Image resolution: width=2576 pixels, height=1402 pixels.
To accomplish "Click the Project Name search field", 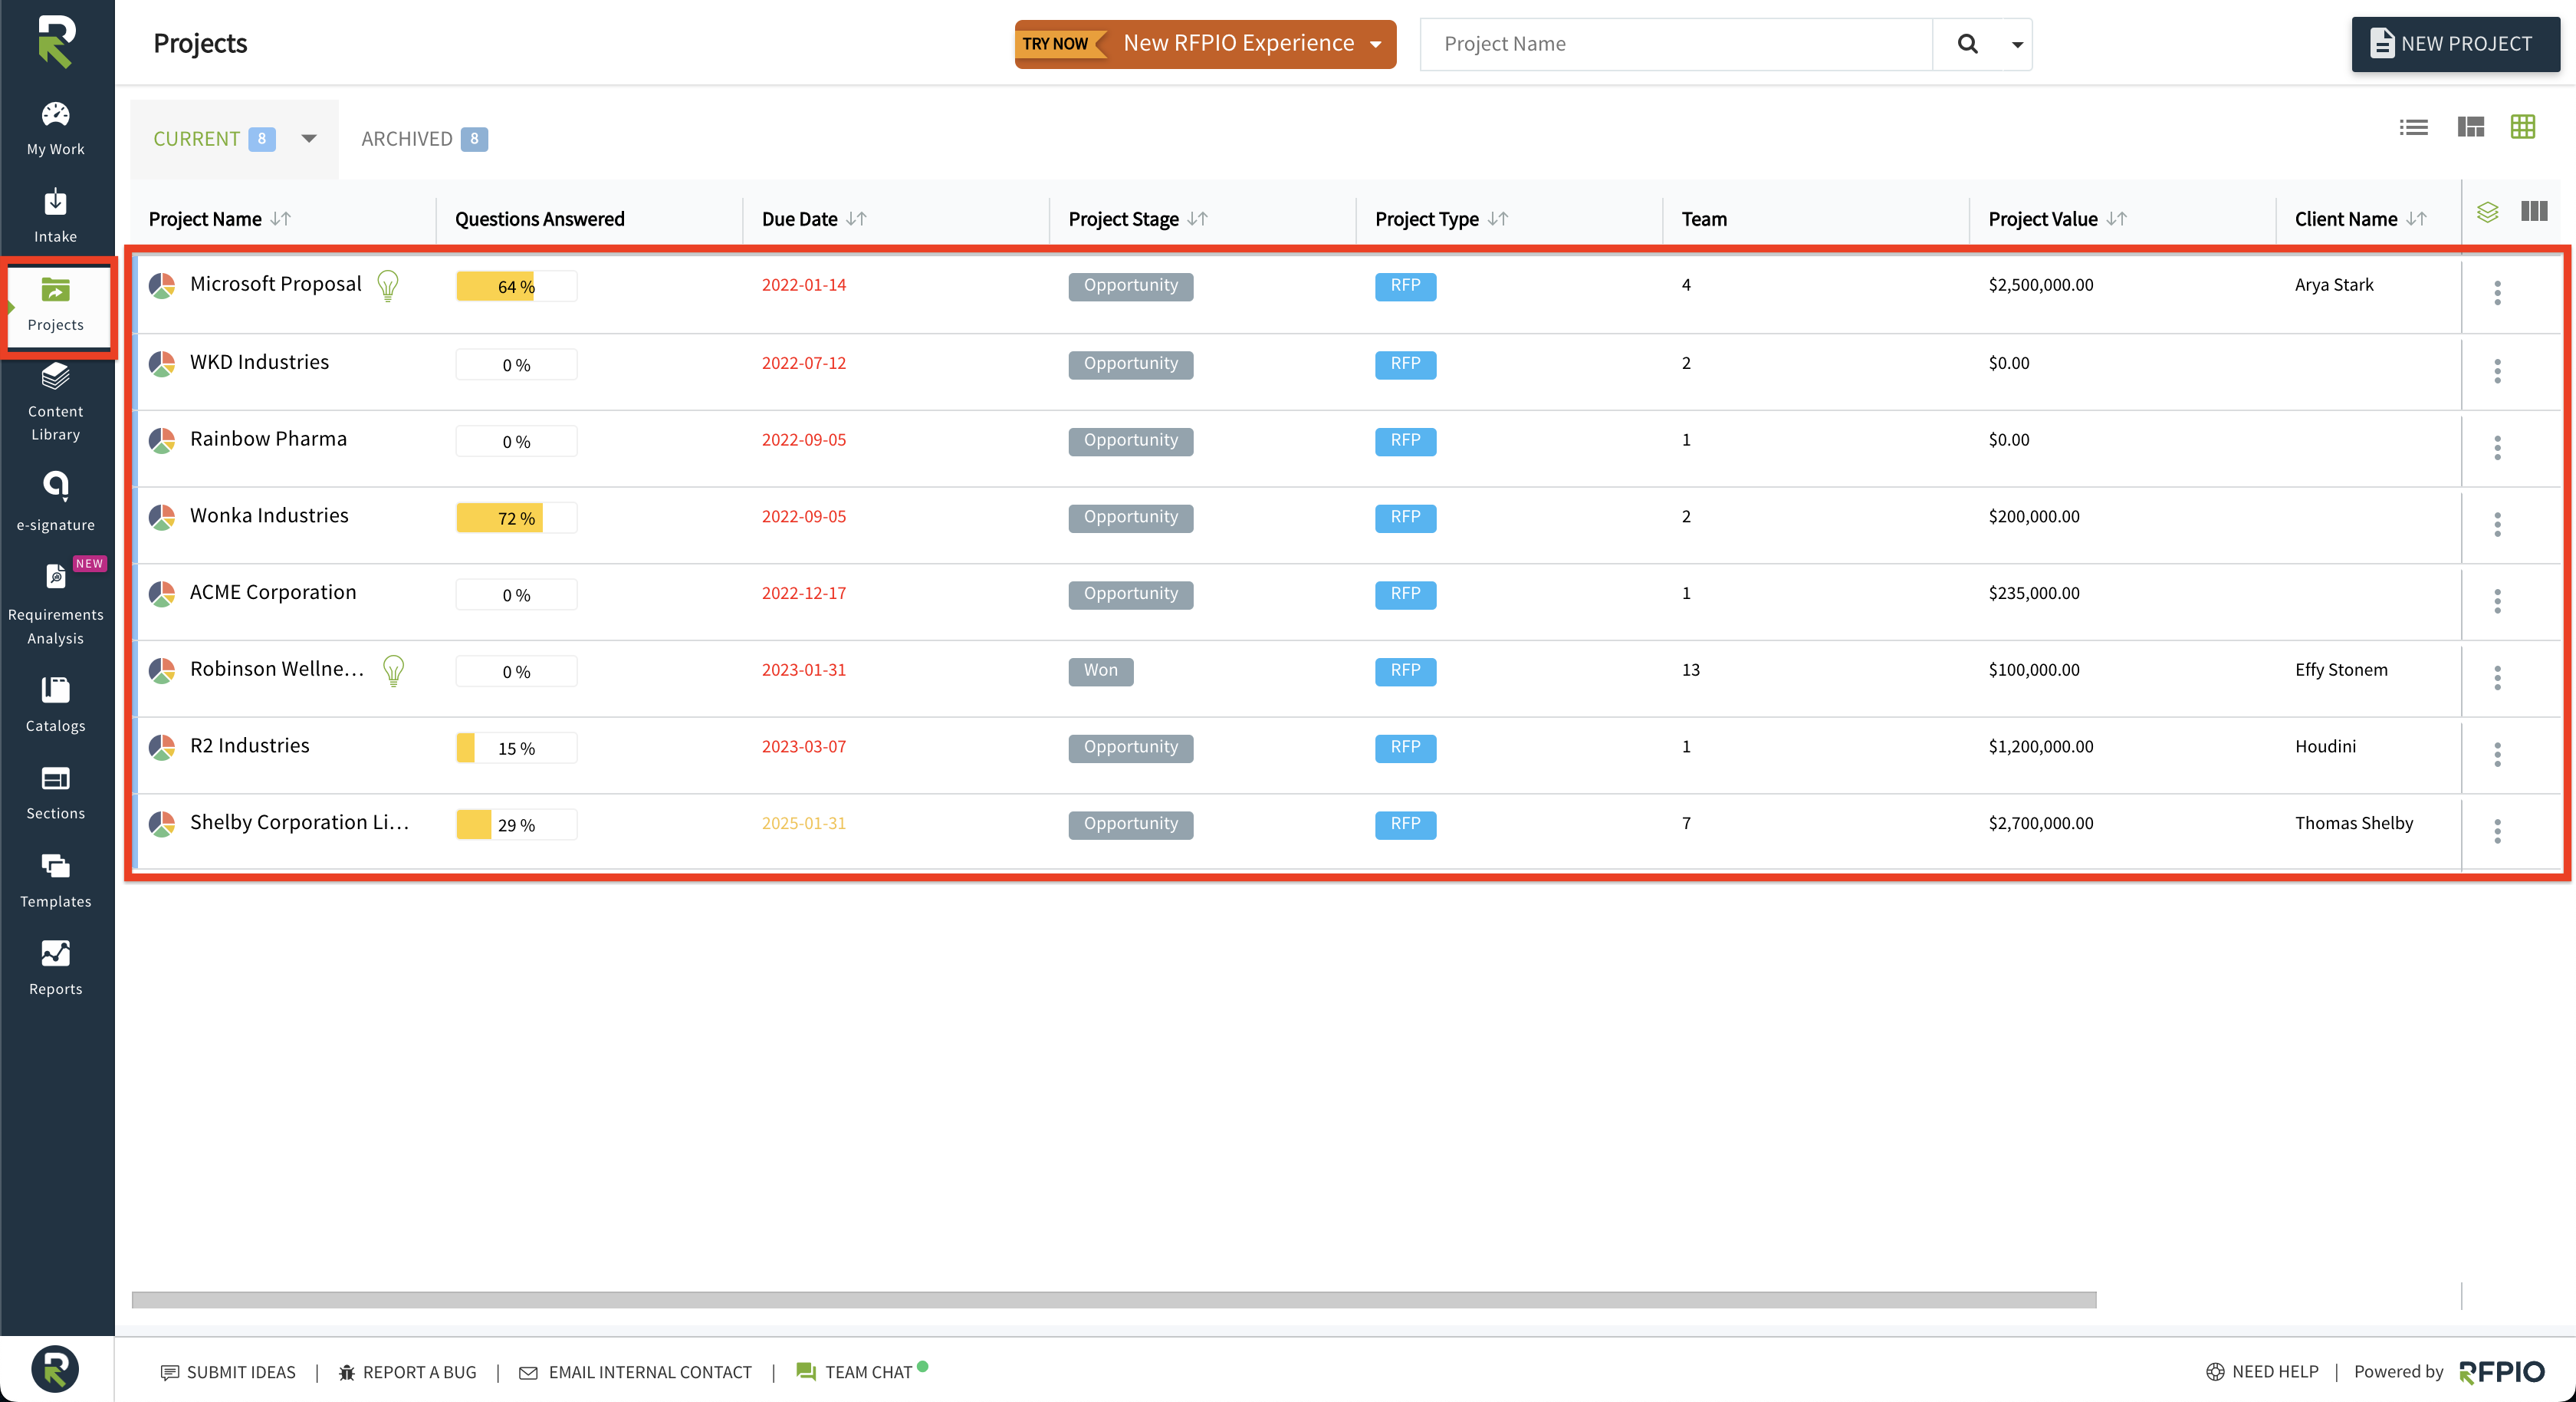I will 1676,44.
